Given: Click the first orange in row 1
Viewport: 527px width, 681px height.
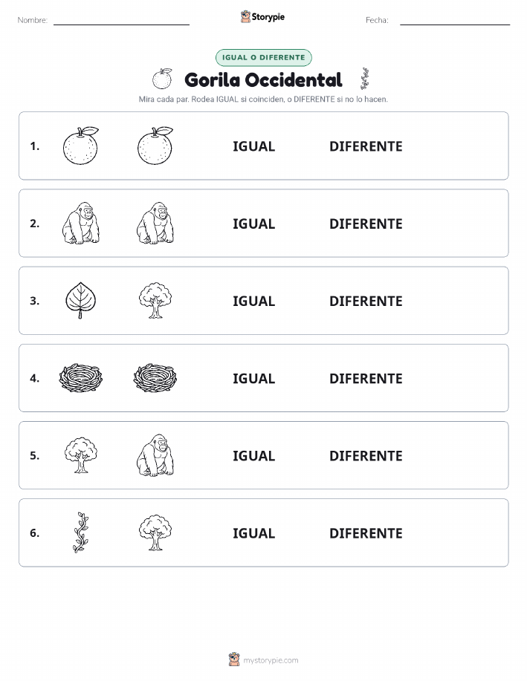Looking at the screenshot, I should (81, 146).
